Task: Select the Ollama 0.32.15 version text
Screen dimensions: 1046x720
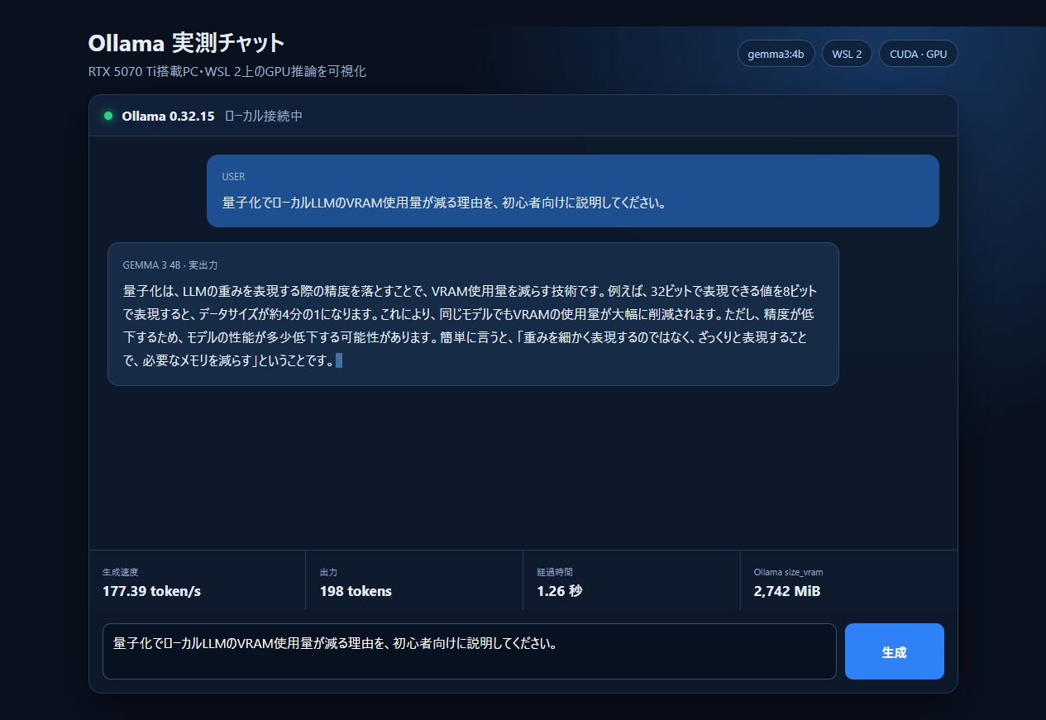Action: coord(168,116)
